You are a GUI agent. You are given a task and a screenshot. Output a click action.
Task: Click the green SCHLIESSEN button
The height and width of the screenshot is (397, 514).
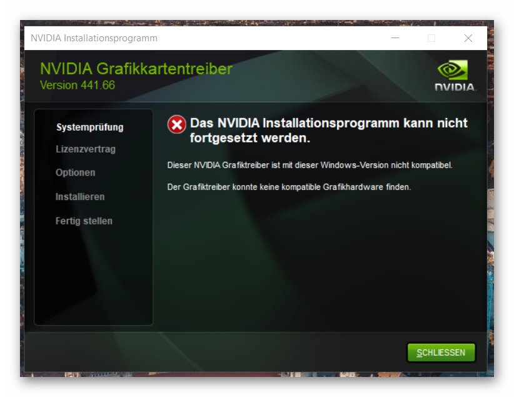click(x=441, y=353)
